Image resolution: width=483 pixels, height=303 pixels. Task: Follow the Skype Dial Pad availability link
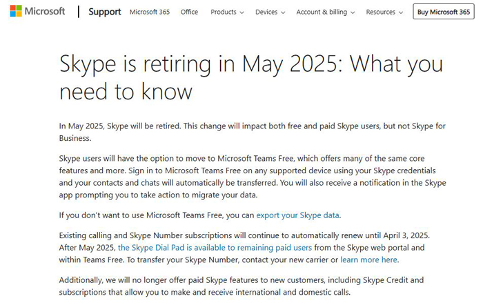coord(215,248)
